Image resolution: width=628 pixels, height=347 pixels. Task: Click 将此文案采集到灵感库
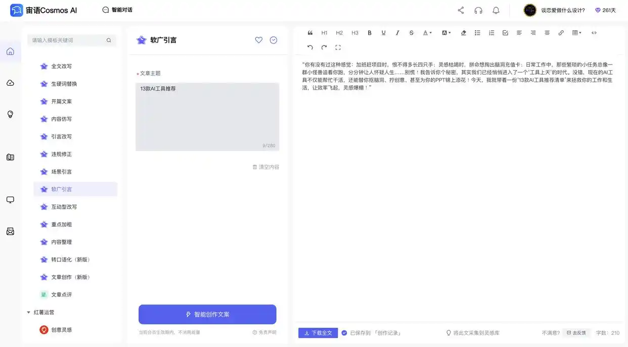pyautogui.click(x=473, y=333)
